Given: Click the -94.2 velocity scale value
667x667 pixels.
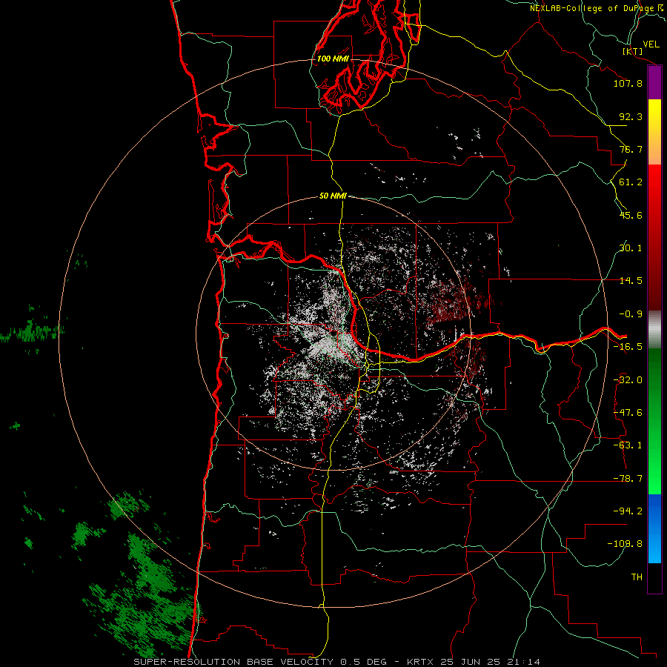Looking at the screenshot, I should click(628, 511).
